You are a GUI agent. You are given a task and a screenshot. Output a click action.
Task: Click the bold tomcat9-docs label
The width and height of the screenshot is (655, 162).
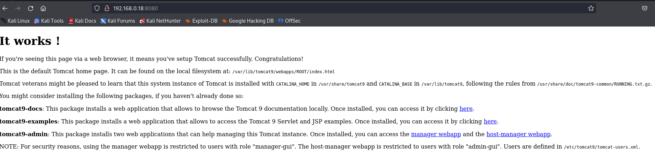(21, 109)
